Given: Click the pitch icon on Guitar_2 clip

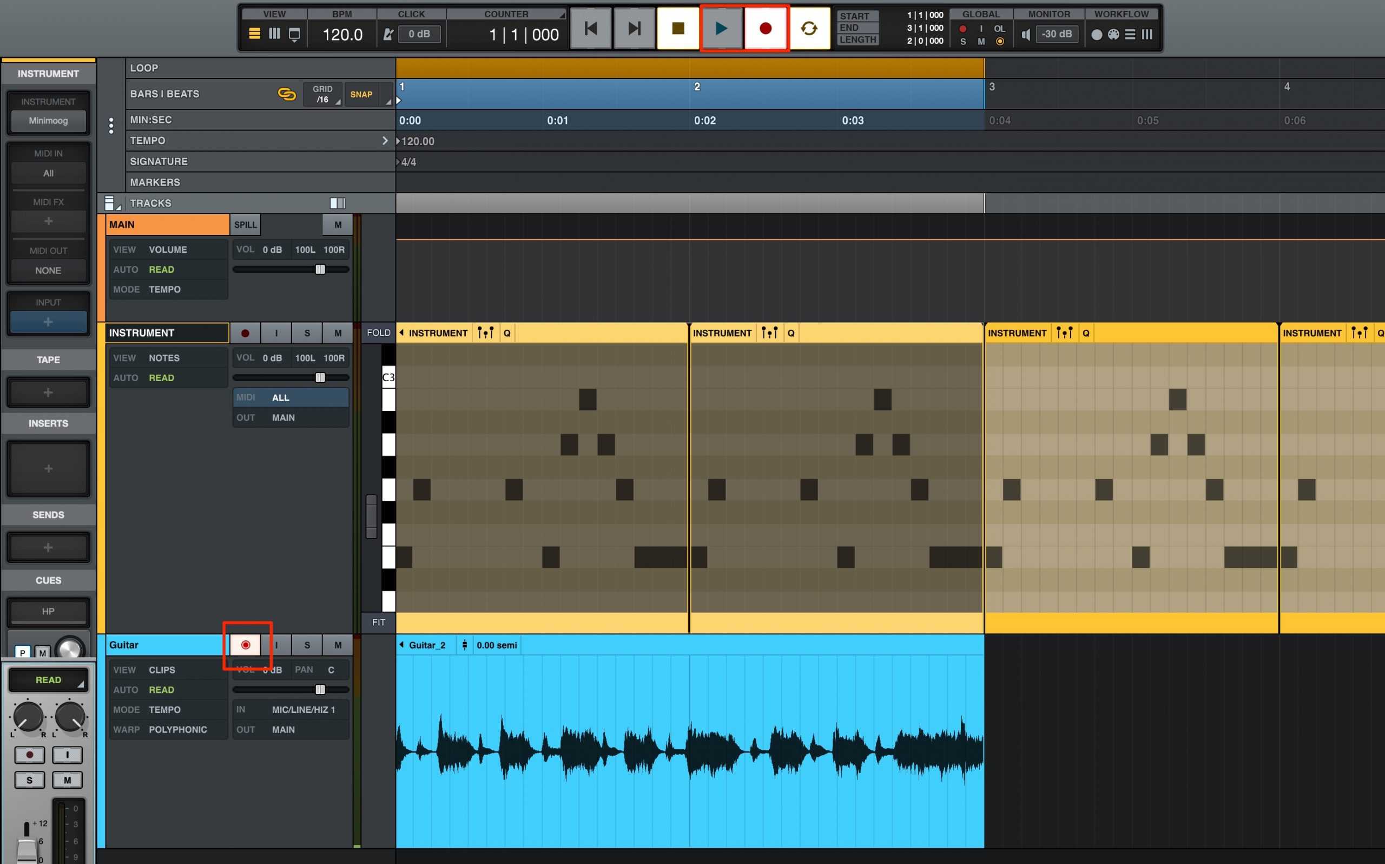Looking at the screenshot, I should [464, 645].
